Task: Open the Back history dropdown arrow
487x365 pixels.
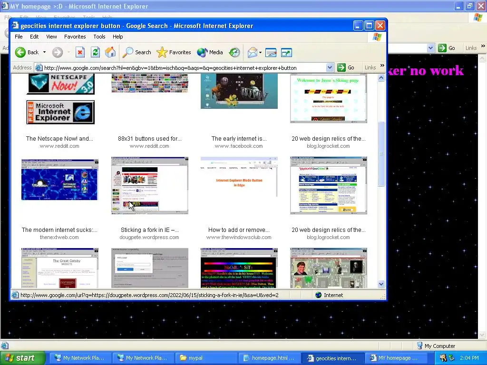Action: point(44,52)
